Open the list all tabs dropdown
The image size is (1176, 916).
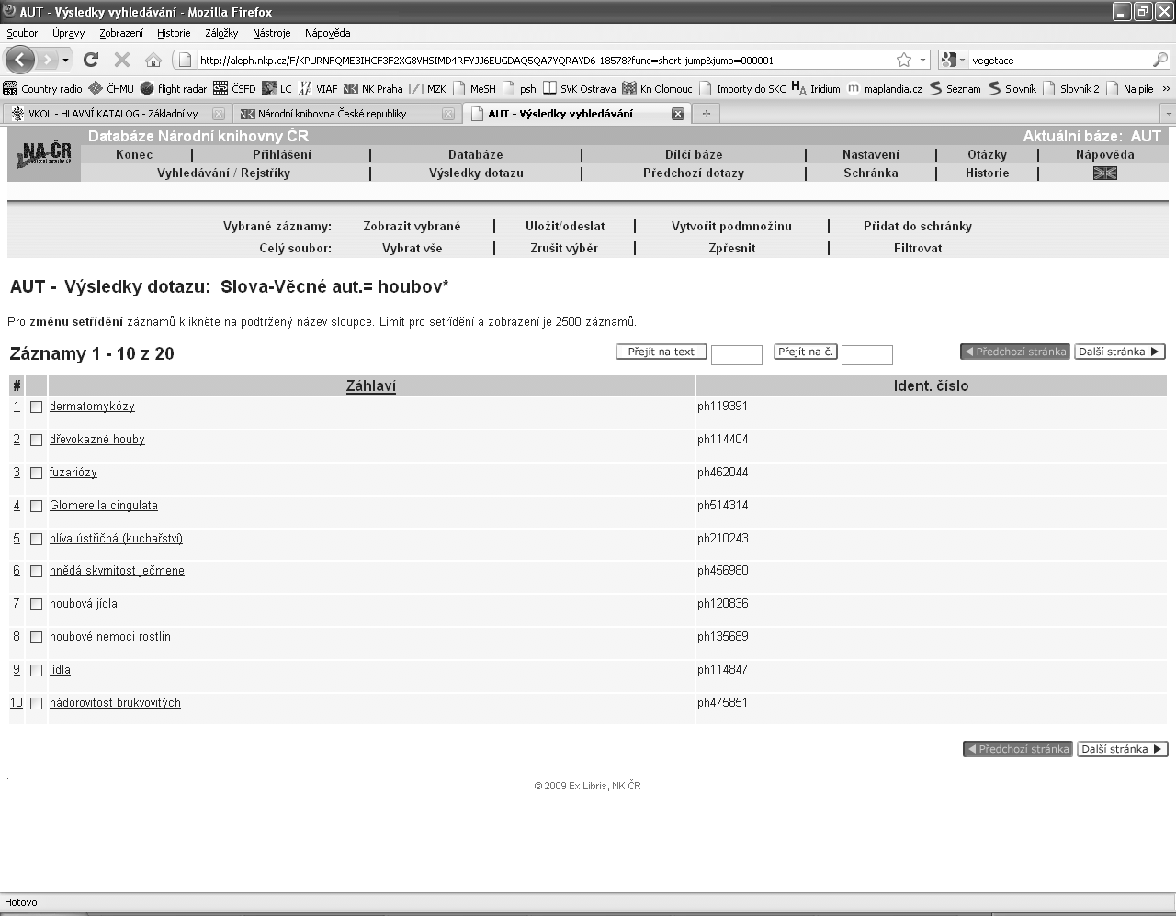coord(1168,114)
